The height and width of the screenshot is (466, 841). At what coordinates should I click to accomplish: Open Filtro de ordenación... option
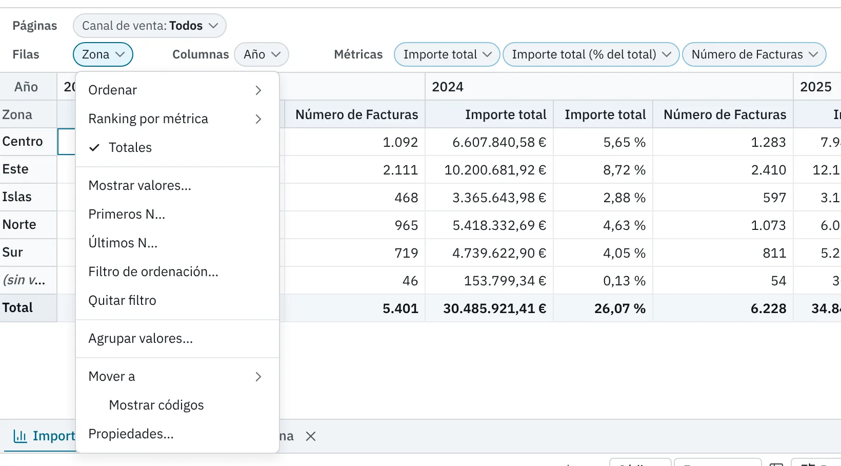[x=177, y=272]
